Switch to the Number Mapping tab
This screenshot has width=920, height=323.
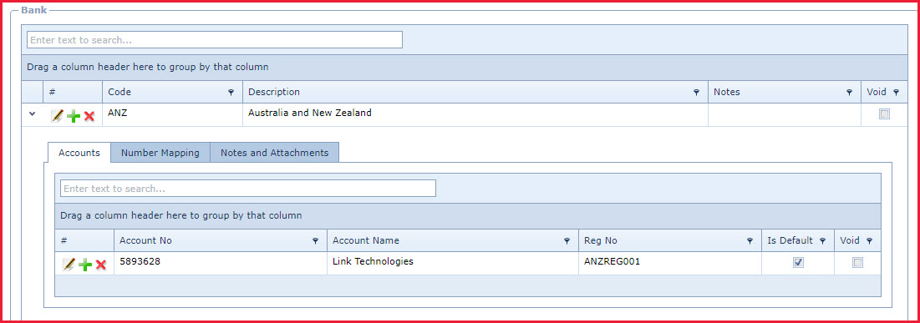coord(160,153)
